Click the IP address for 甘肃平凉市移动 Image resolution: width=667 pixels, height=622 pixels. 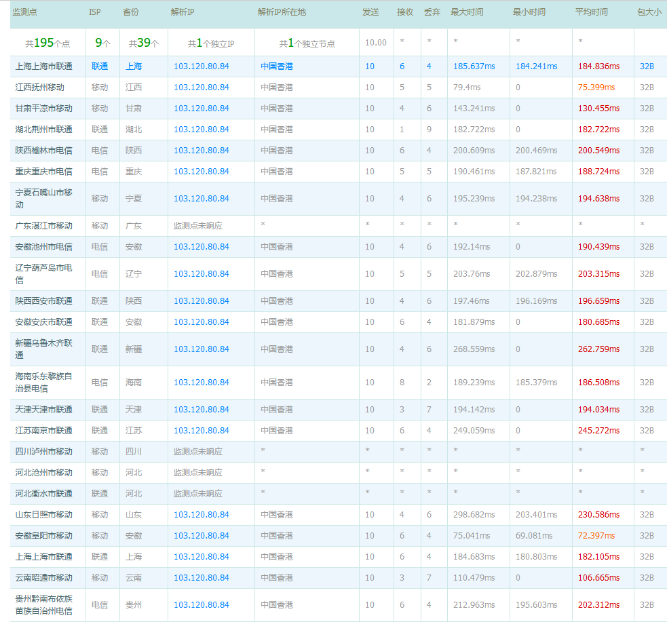pos(202,109)
